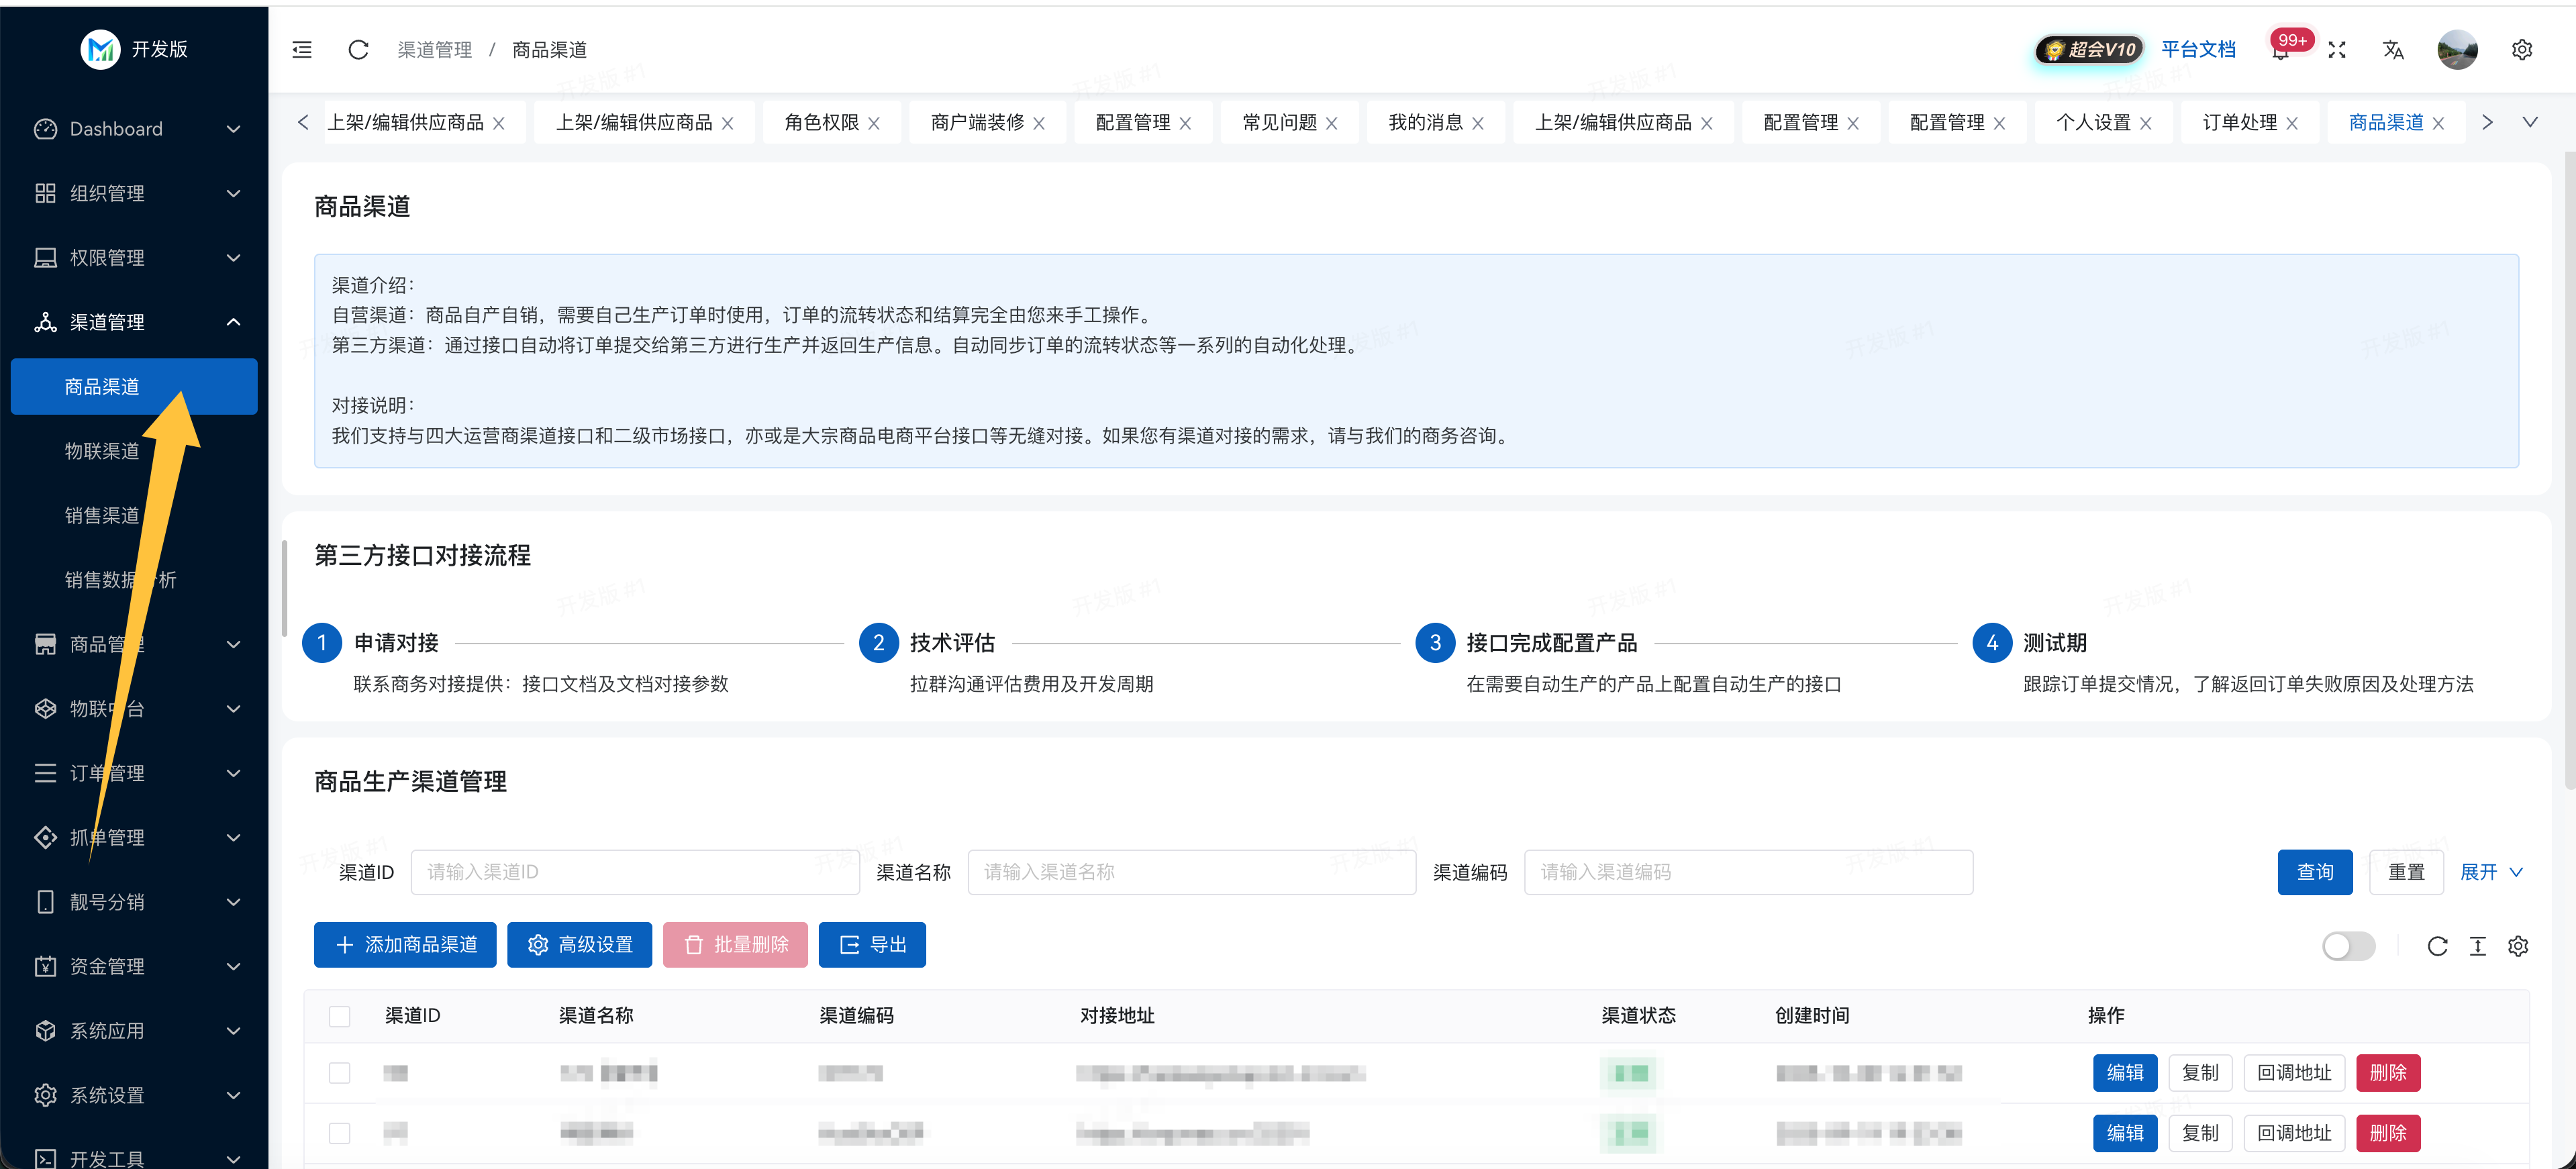This screenshot has width=2576, height=1169.
Task: Open the table column settings gear
Action: (2519, 946)
